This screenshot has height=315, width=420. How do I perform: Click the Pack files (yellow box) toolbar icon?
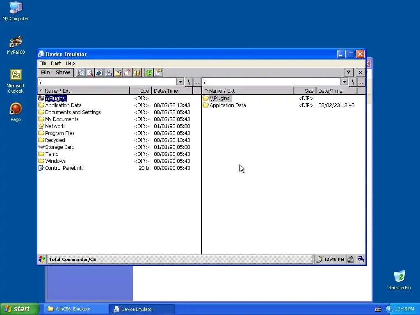tap(137, 73)
